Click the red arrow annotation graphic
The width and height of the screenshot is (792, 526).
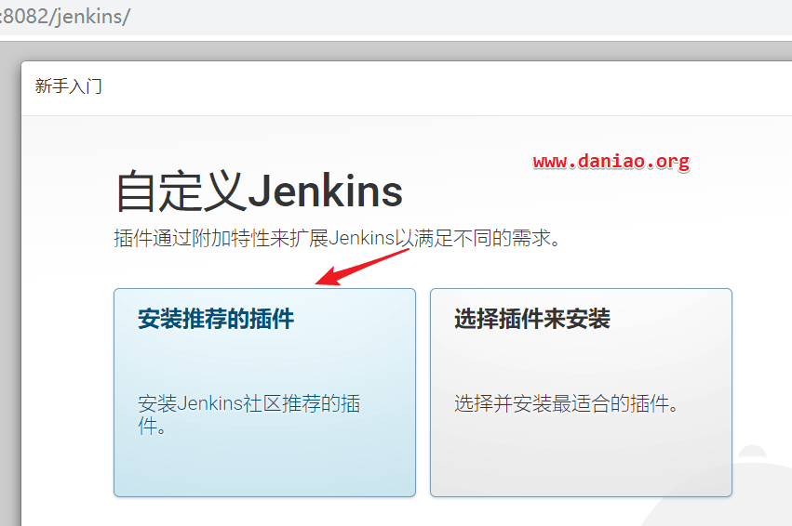coord(362,268)
